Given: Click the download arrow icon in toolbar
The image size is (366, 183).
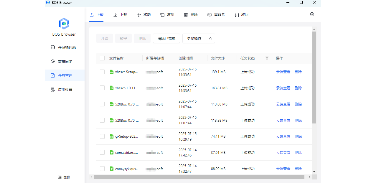Looking at the screenshot, I should coord(115,15).
